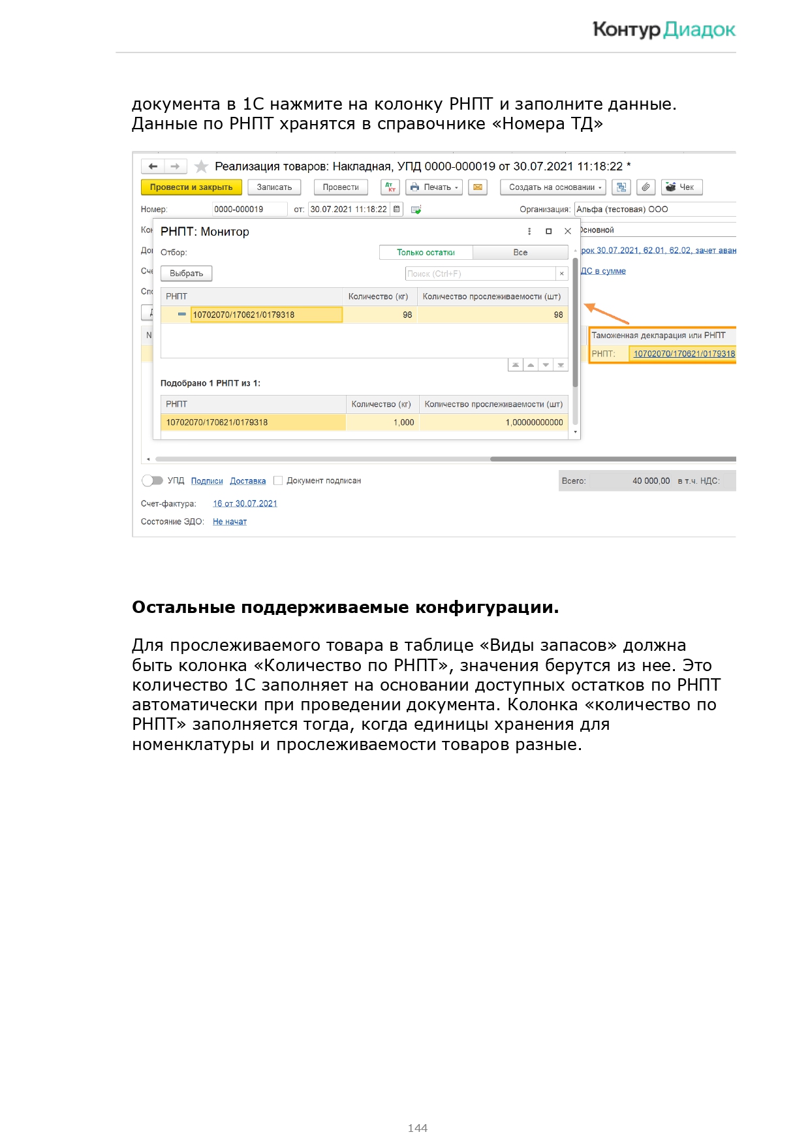Viewport: 810px width, 1145px height.
Task: Open the three-dot menu in РНПТ window
Action: click(529, 231)
